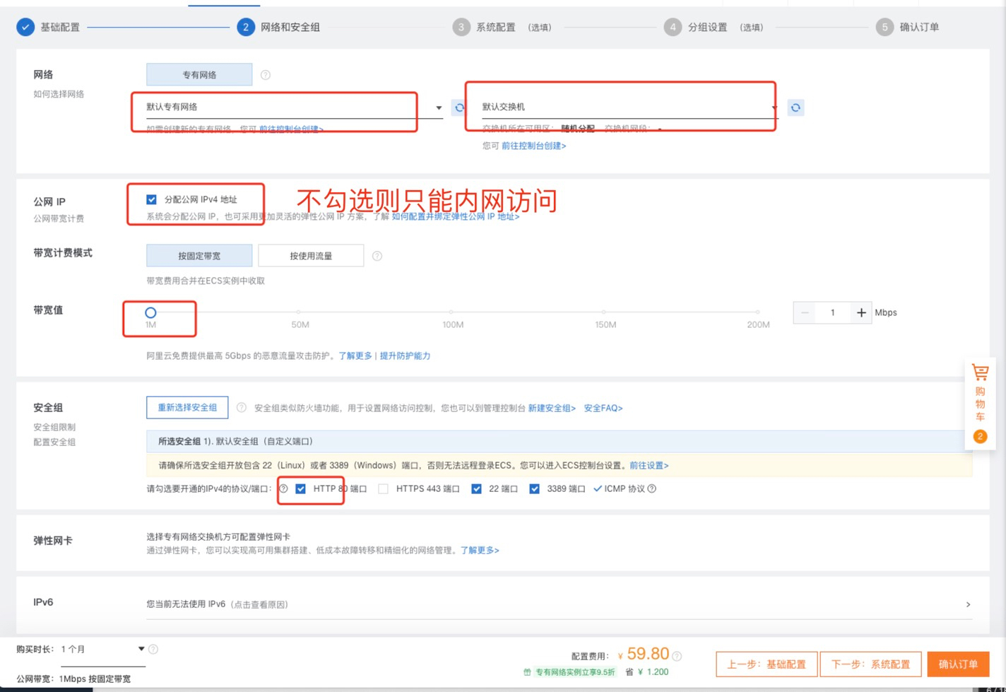
Task: Toggle the 分配公网 IPv4 地址 checkbox
Action: [151, 199]
